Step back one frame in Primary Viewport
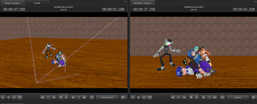257x104 pixels. pos(54,98)
